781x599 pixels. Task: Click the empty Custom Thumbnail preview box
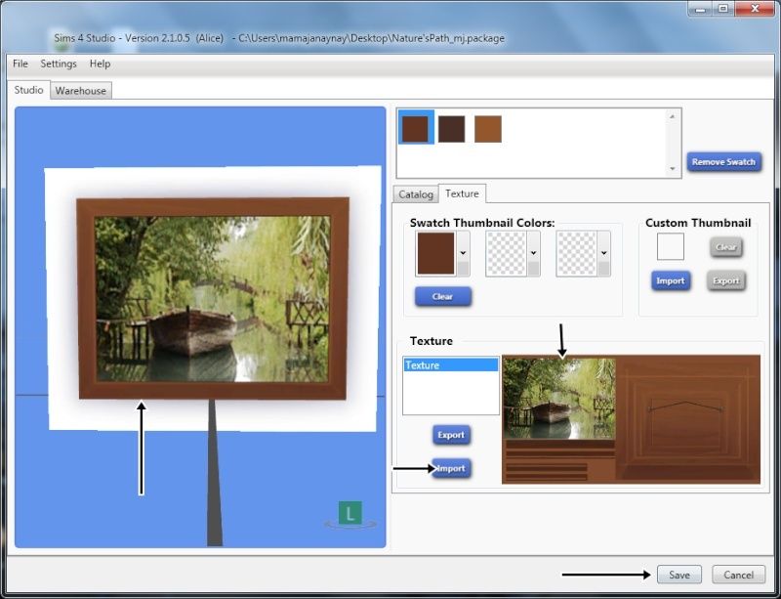click(x=671, y=246)
